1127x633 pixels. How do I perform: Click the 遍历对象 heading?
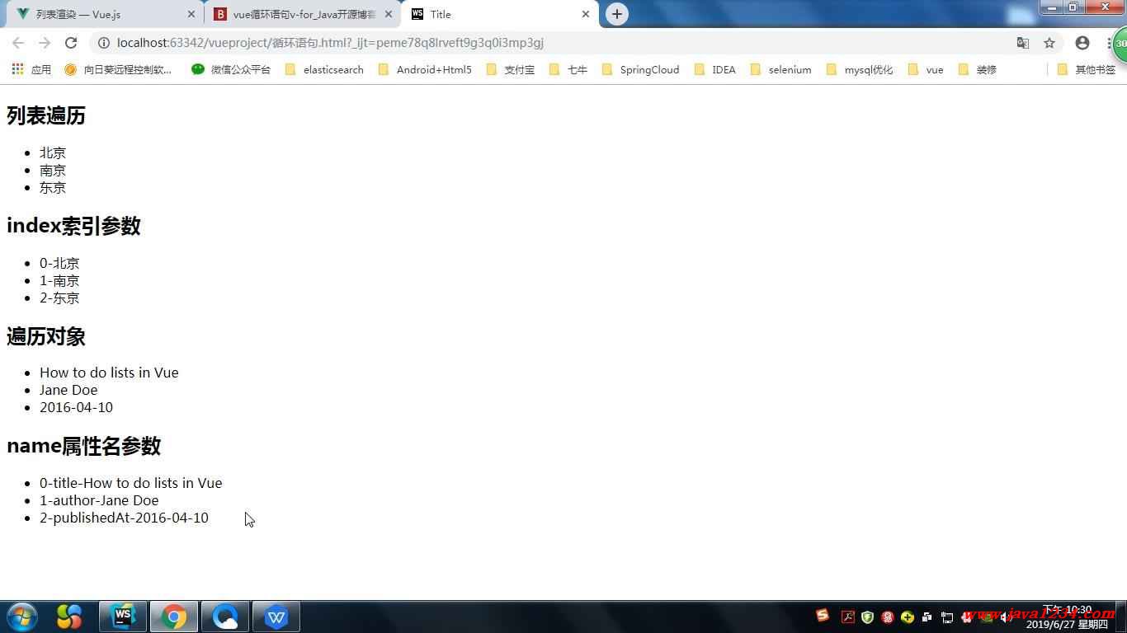pyautogui.click(x=46, y=336)
